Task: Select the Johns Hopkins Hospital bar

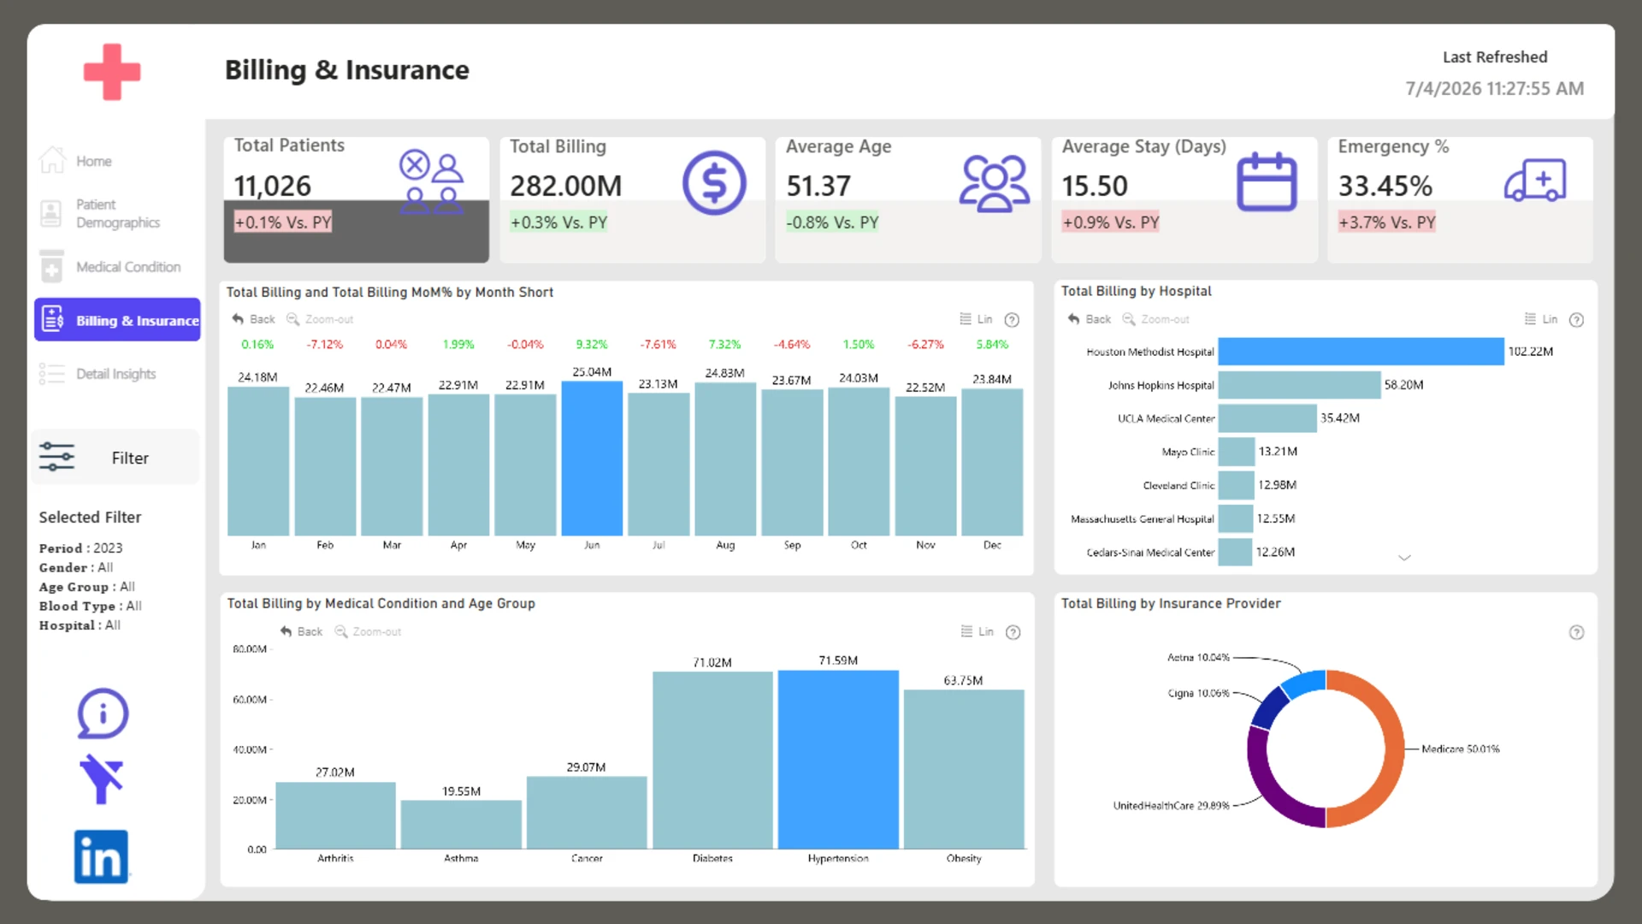Action: [1299, 385]
